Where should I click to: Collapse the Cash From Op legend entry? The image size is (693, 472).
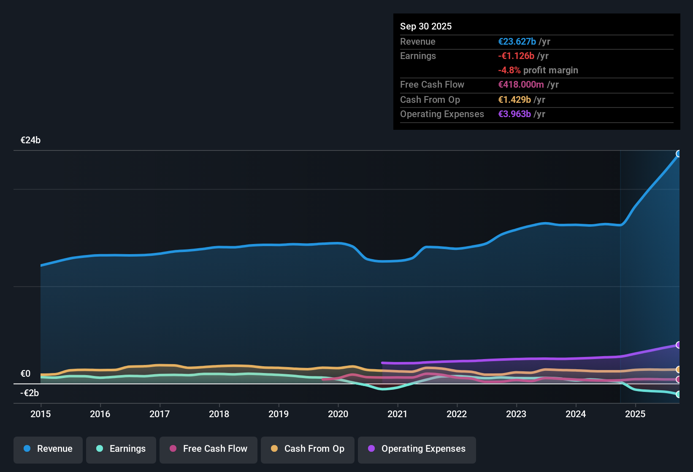(x=308, y=449)
